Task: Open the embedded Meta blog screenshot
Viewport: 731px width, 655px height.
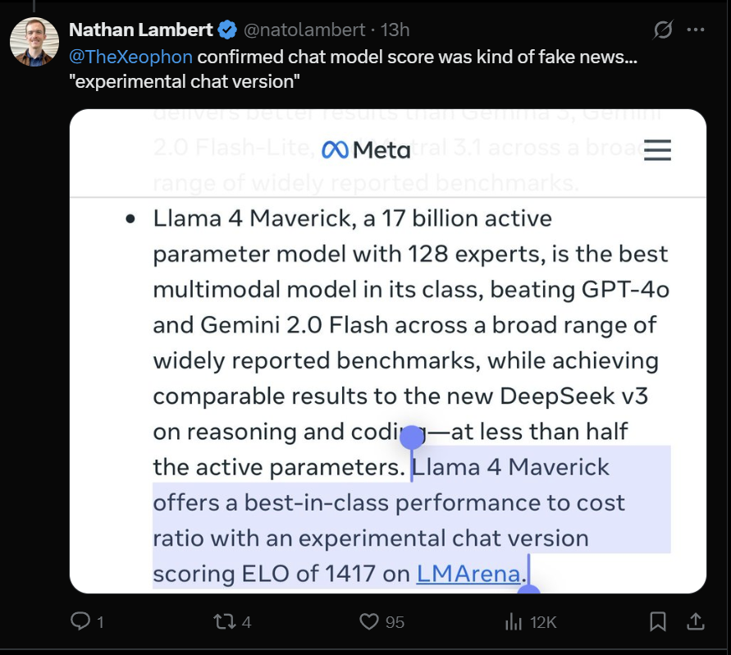Action: tap(388, 351)
